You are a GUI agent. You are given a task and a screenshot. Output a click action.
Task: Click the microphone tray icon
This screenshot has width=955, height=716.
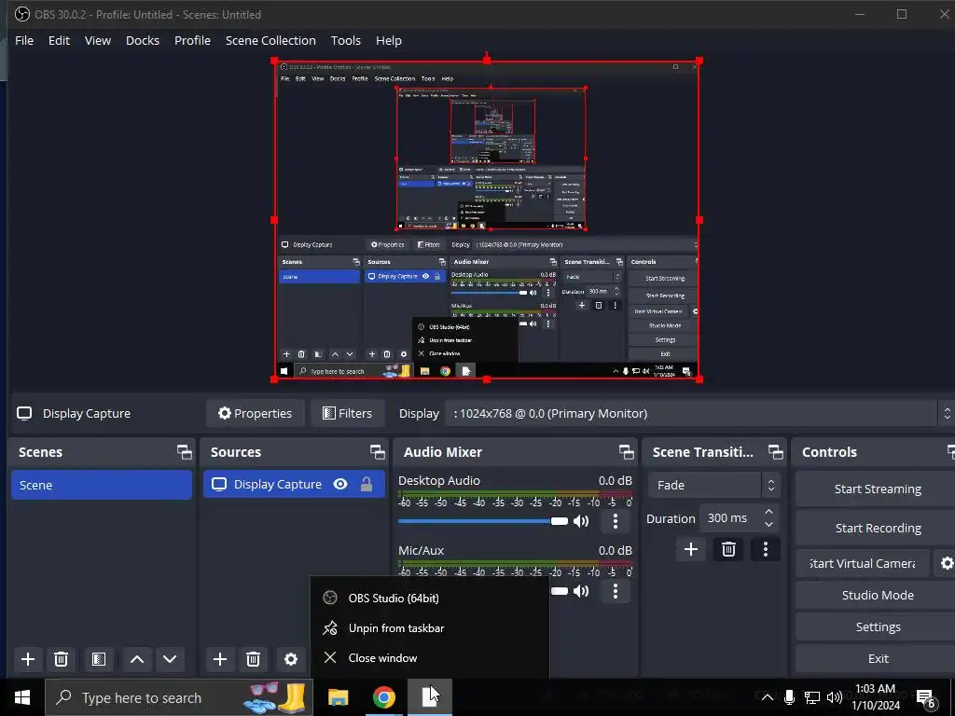(789, 697)
